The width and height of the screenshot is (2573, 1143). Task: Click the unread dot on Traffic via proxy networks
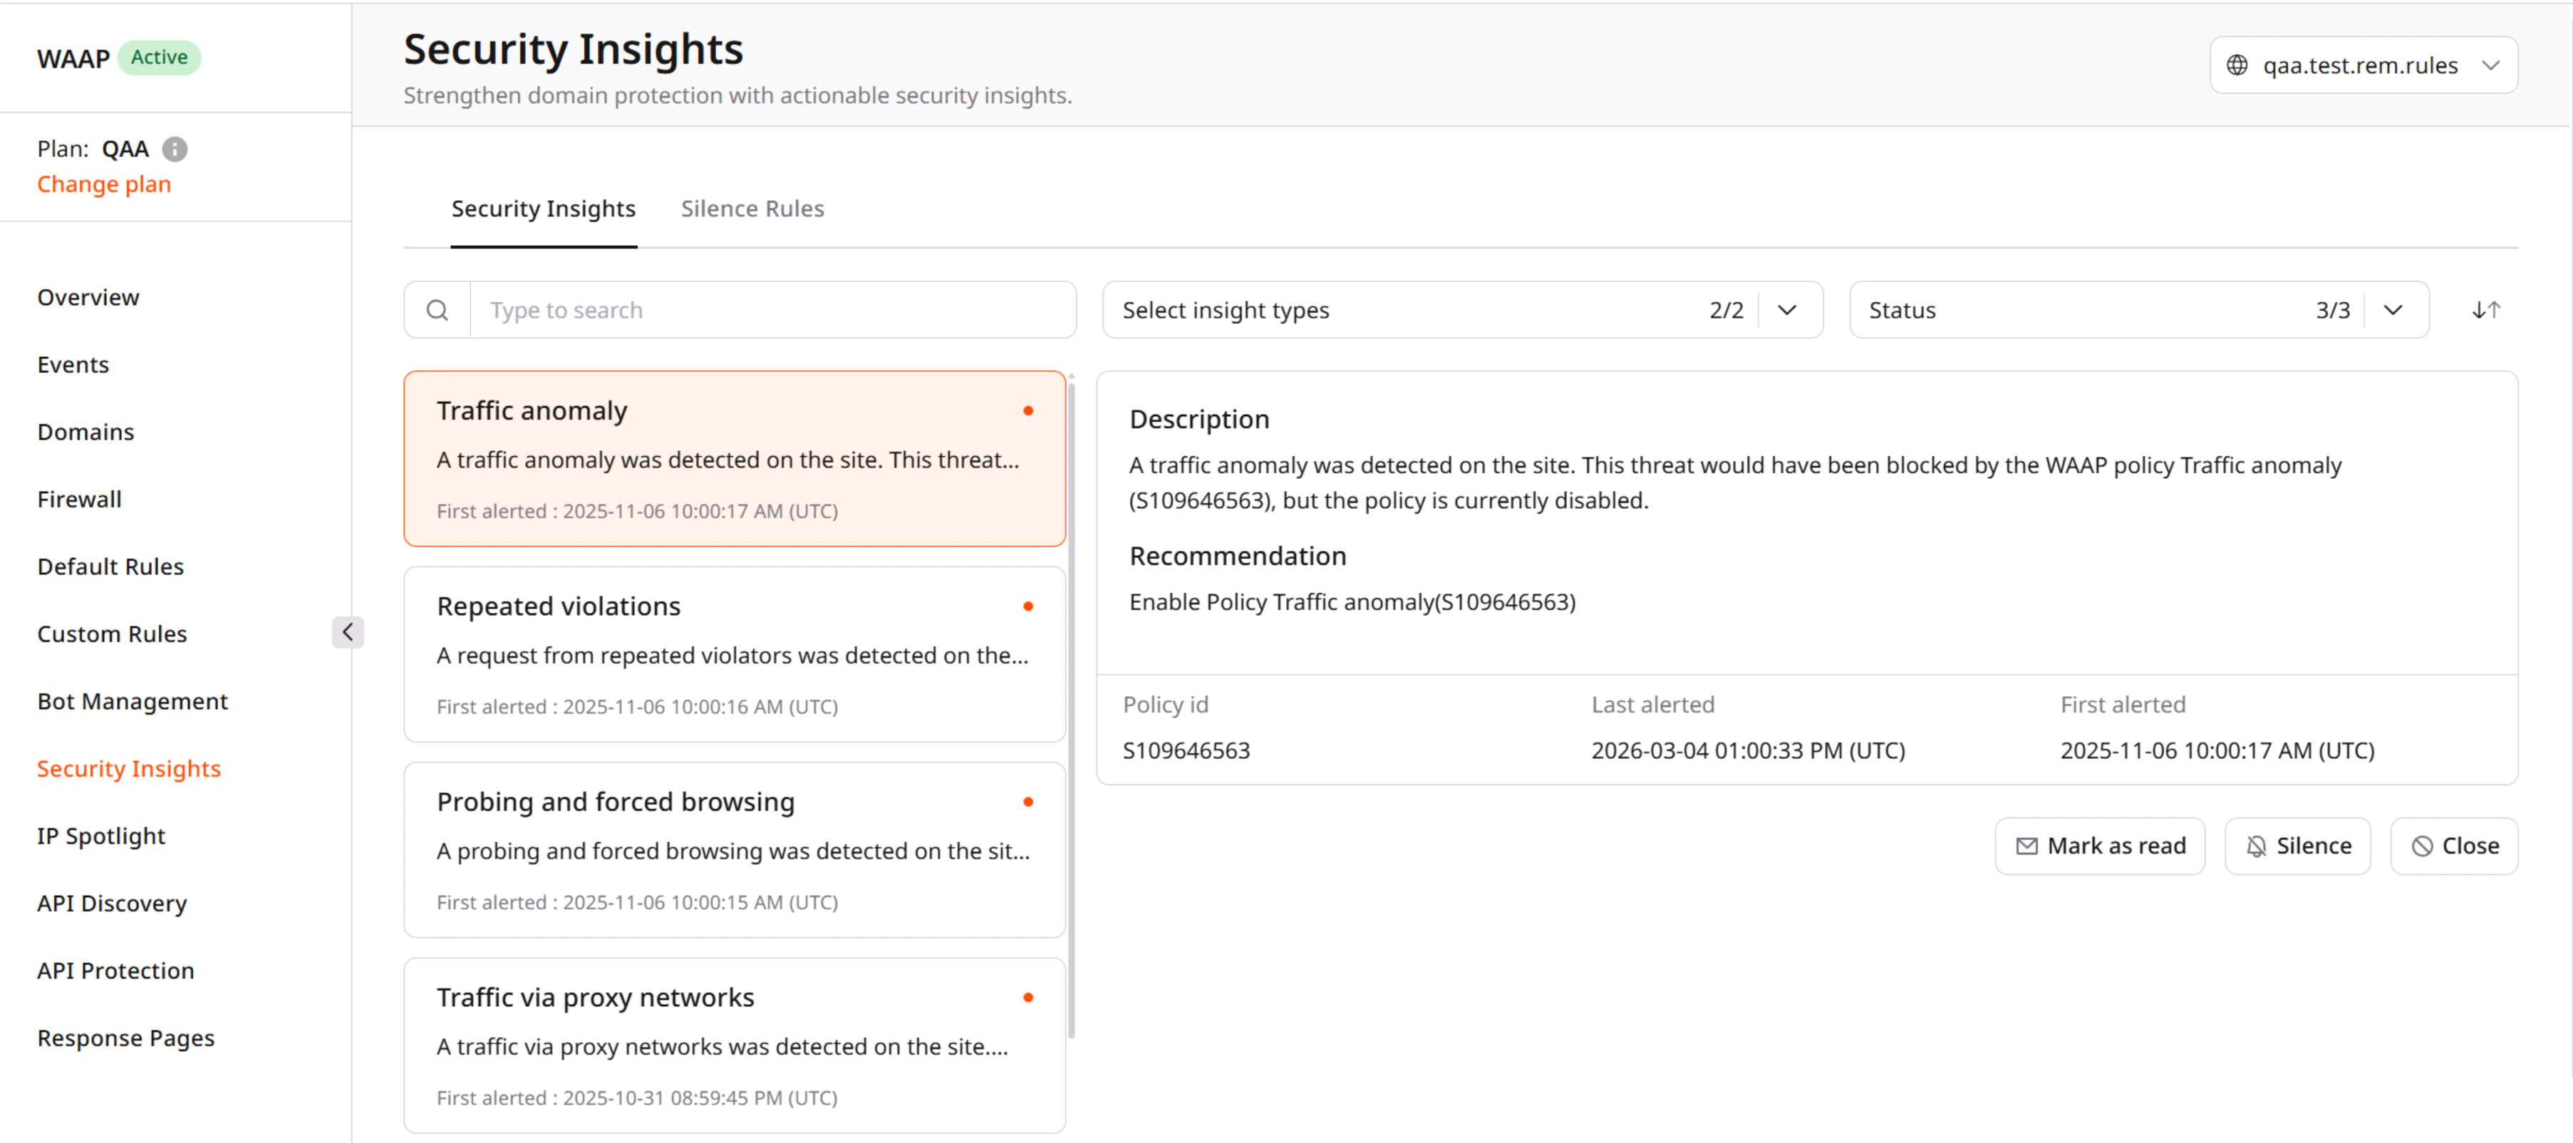click(1029, 997)
